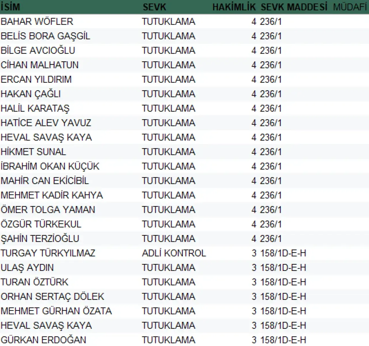Click the MÜDAFİ column header
This screenshot has height=346, width=369.
point(350,7)
